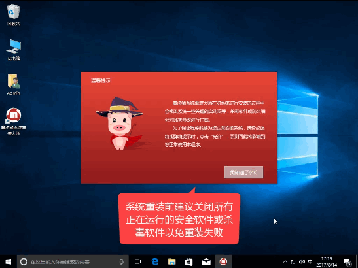Select the This PC desktop icon
This screenshot has height=268, width=358.
point(14,50)
